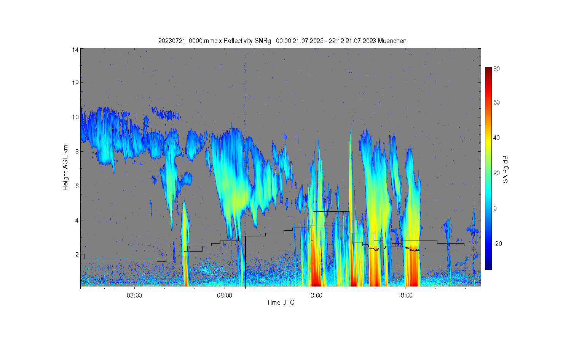The height and width of the screenshot is (342, 571).
Task: Click the 2 km height tick label
Action: click(x=77, y=255)
